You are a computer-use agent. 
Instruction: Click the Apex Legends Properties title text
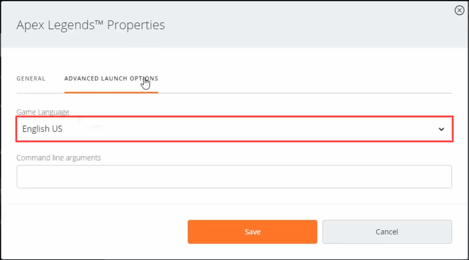coord(91,25)
